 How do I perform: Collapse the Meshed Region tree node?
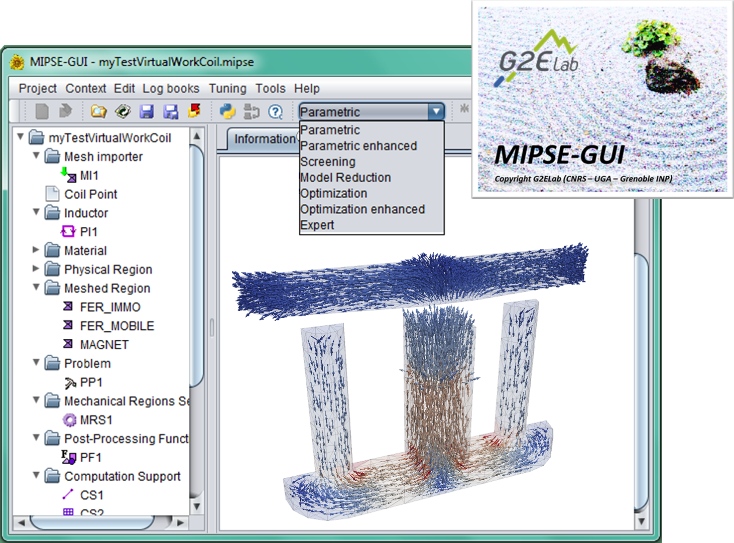click(x=36, y=287)
